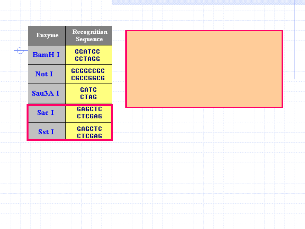Image resolution: width=305 pixels, height=229 pixels.
Task: Click the GGATCC sequence for BamH I
Action: click(x=87, y=52)
